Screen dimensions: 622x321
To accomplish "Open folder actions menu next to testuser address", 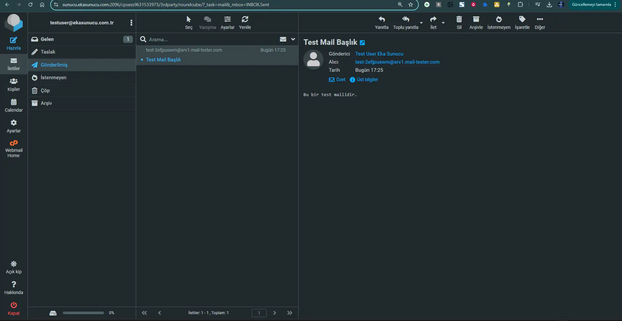I will coord(131,23).
